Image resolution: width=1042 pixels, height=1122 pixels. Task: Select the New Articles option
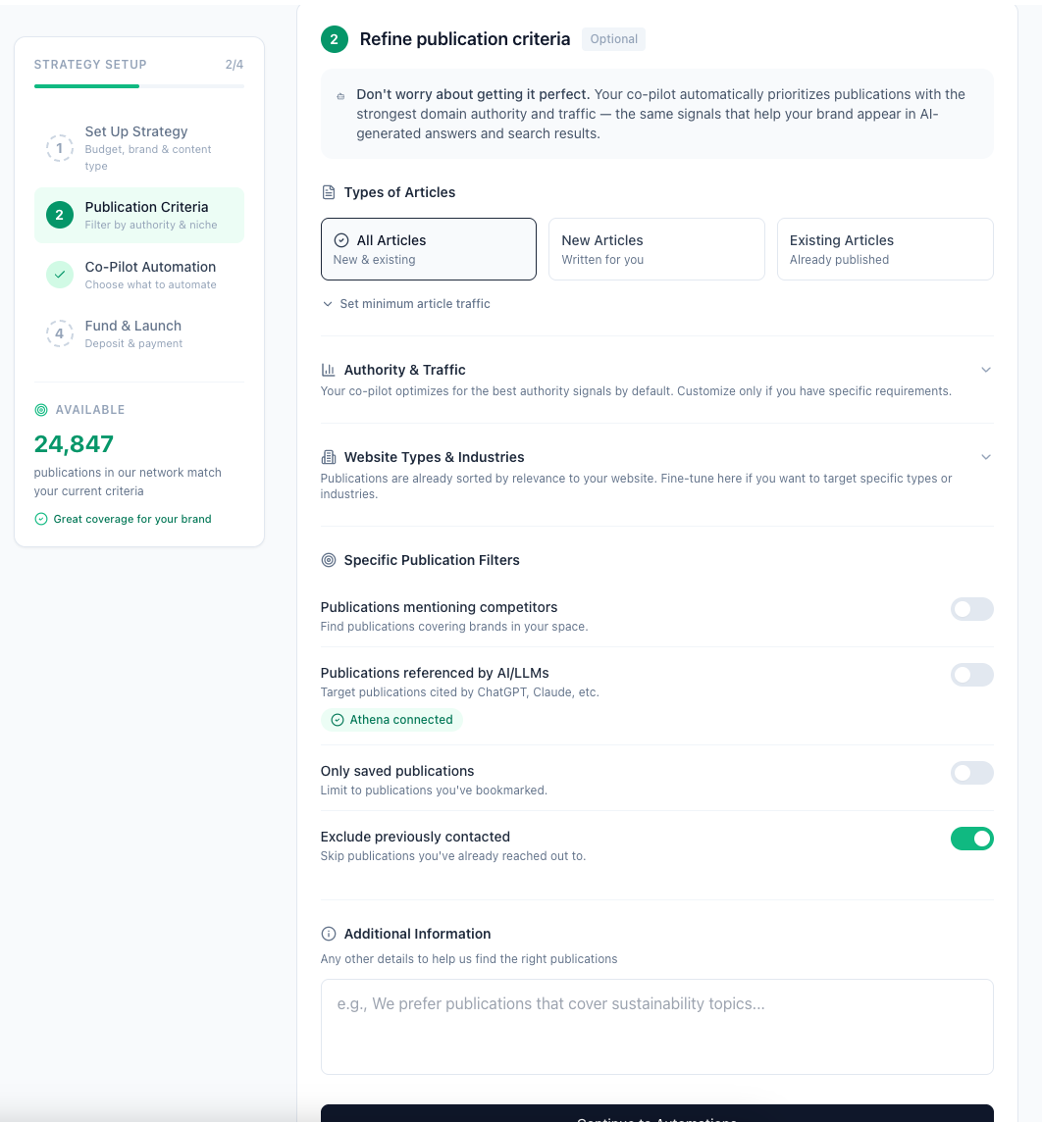coord(655,249)
